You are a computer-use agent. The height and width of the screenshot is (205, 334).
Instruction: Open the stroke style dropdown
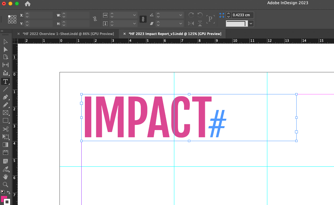(250, 23)
